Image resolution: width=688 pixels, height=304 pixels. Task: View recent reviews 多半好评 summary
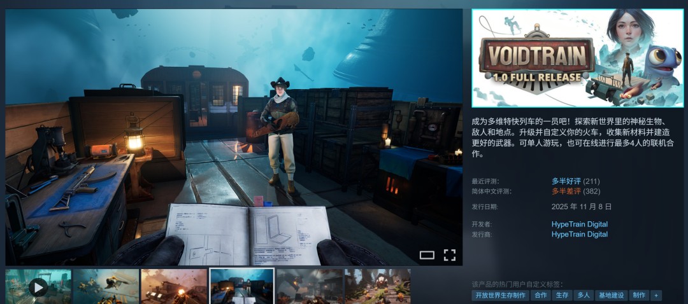(x=566, y=181)
